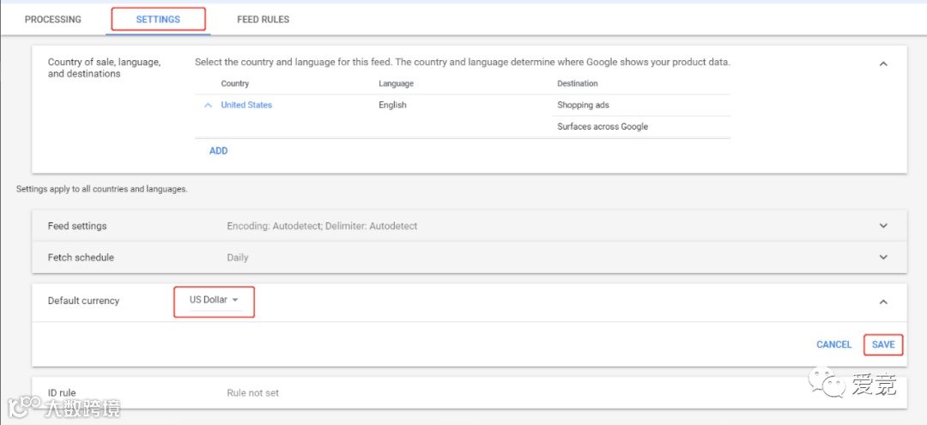Cancel the default currency change
The image size is (927, 425).
click(x=833, y=344)
